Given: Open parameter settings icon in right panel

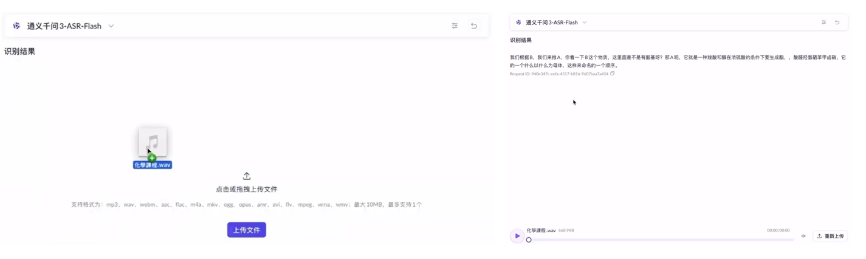Looking at the screenshot, I should point(823,22).
